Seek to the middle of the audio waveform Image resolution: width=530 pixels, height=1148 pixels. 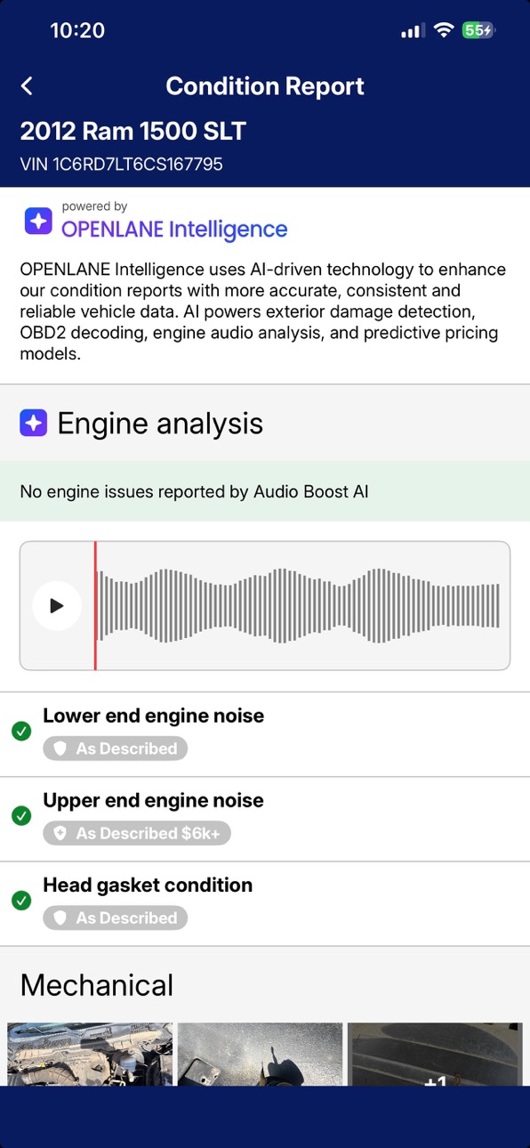pyautogui.click(x=299, y=606)
